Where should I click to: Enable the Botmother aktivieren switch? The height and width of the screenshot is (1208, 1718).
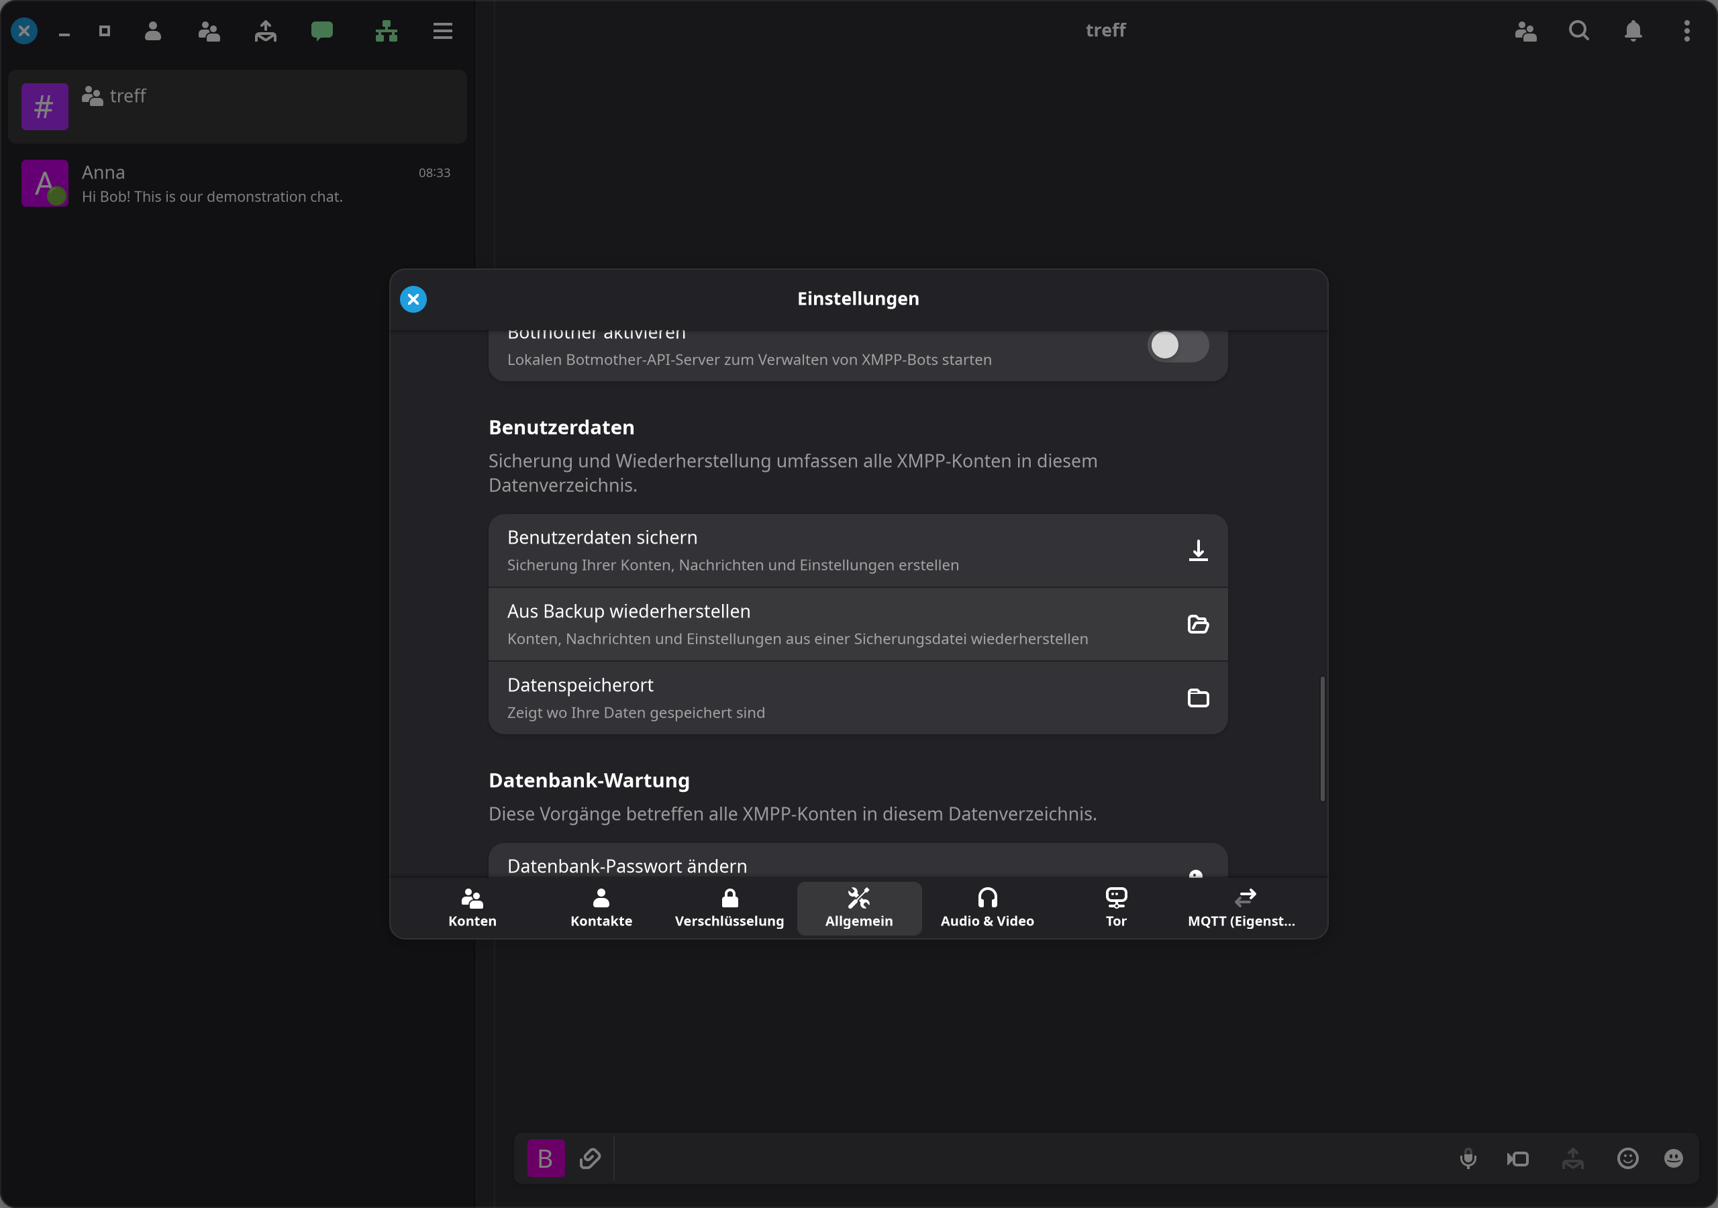[1178, 346]
